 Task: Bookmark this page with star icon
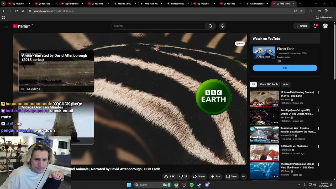coord(301,11)
